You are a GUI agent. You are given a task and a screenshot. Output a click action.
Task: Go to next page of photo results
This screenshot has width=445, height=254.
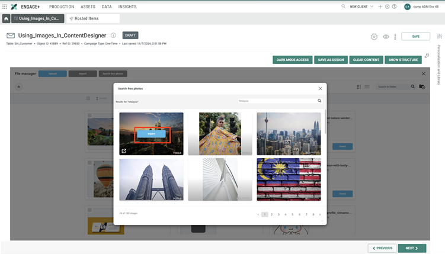pos(320,214)
